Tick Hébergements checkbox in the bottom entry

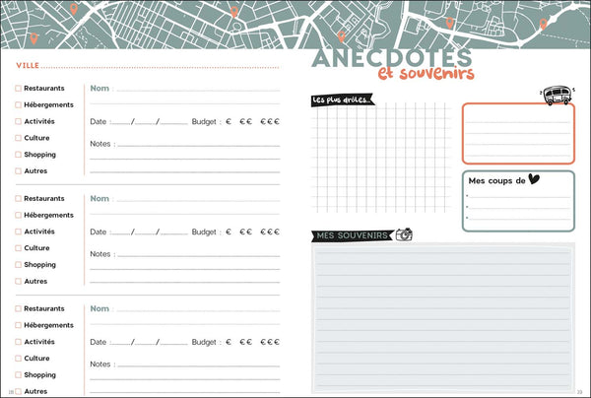tap(18, 325)
